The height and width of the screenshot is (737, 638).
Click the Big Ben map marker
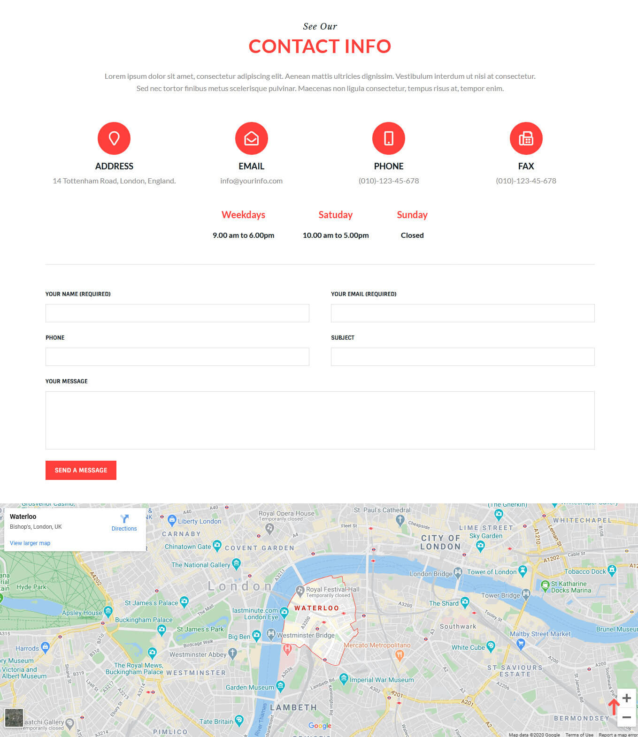pos(256,636)
